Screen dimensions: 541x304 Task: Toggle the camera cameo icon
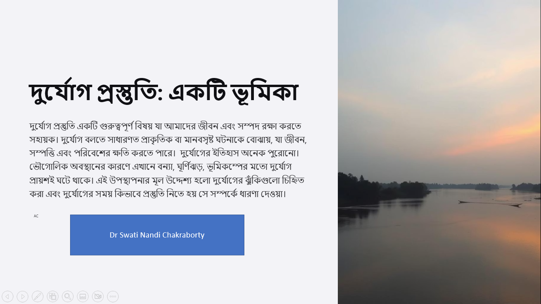(98, 296)
